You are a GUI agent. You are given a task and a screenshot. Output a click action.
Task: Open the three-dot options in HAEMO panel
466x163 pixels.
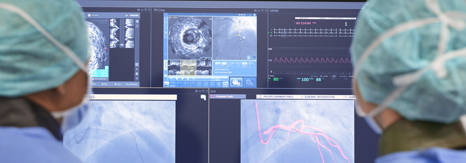(x=346, y=23)
